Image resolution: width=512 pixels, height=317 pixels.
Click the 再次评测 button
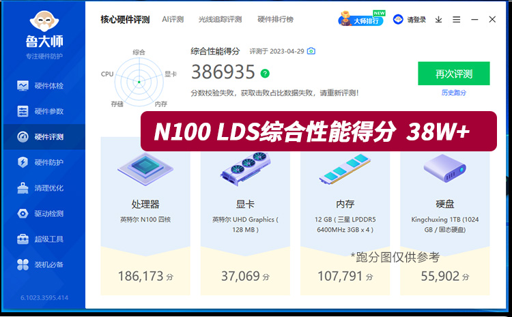tap(453, 74)
